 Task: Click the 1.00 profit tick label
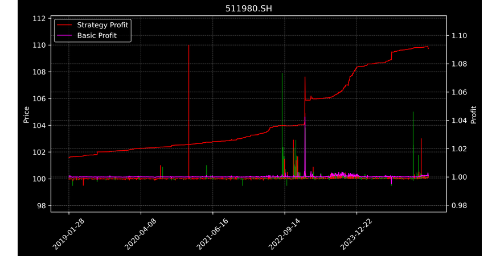459,177
